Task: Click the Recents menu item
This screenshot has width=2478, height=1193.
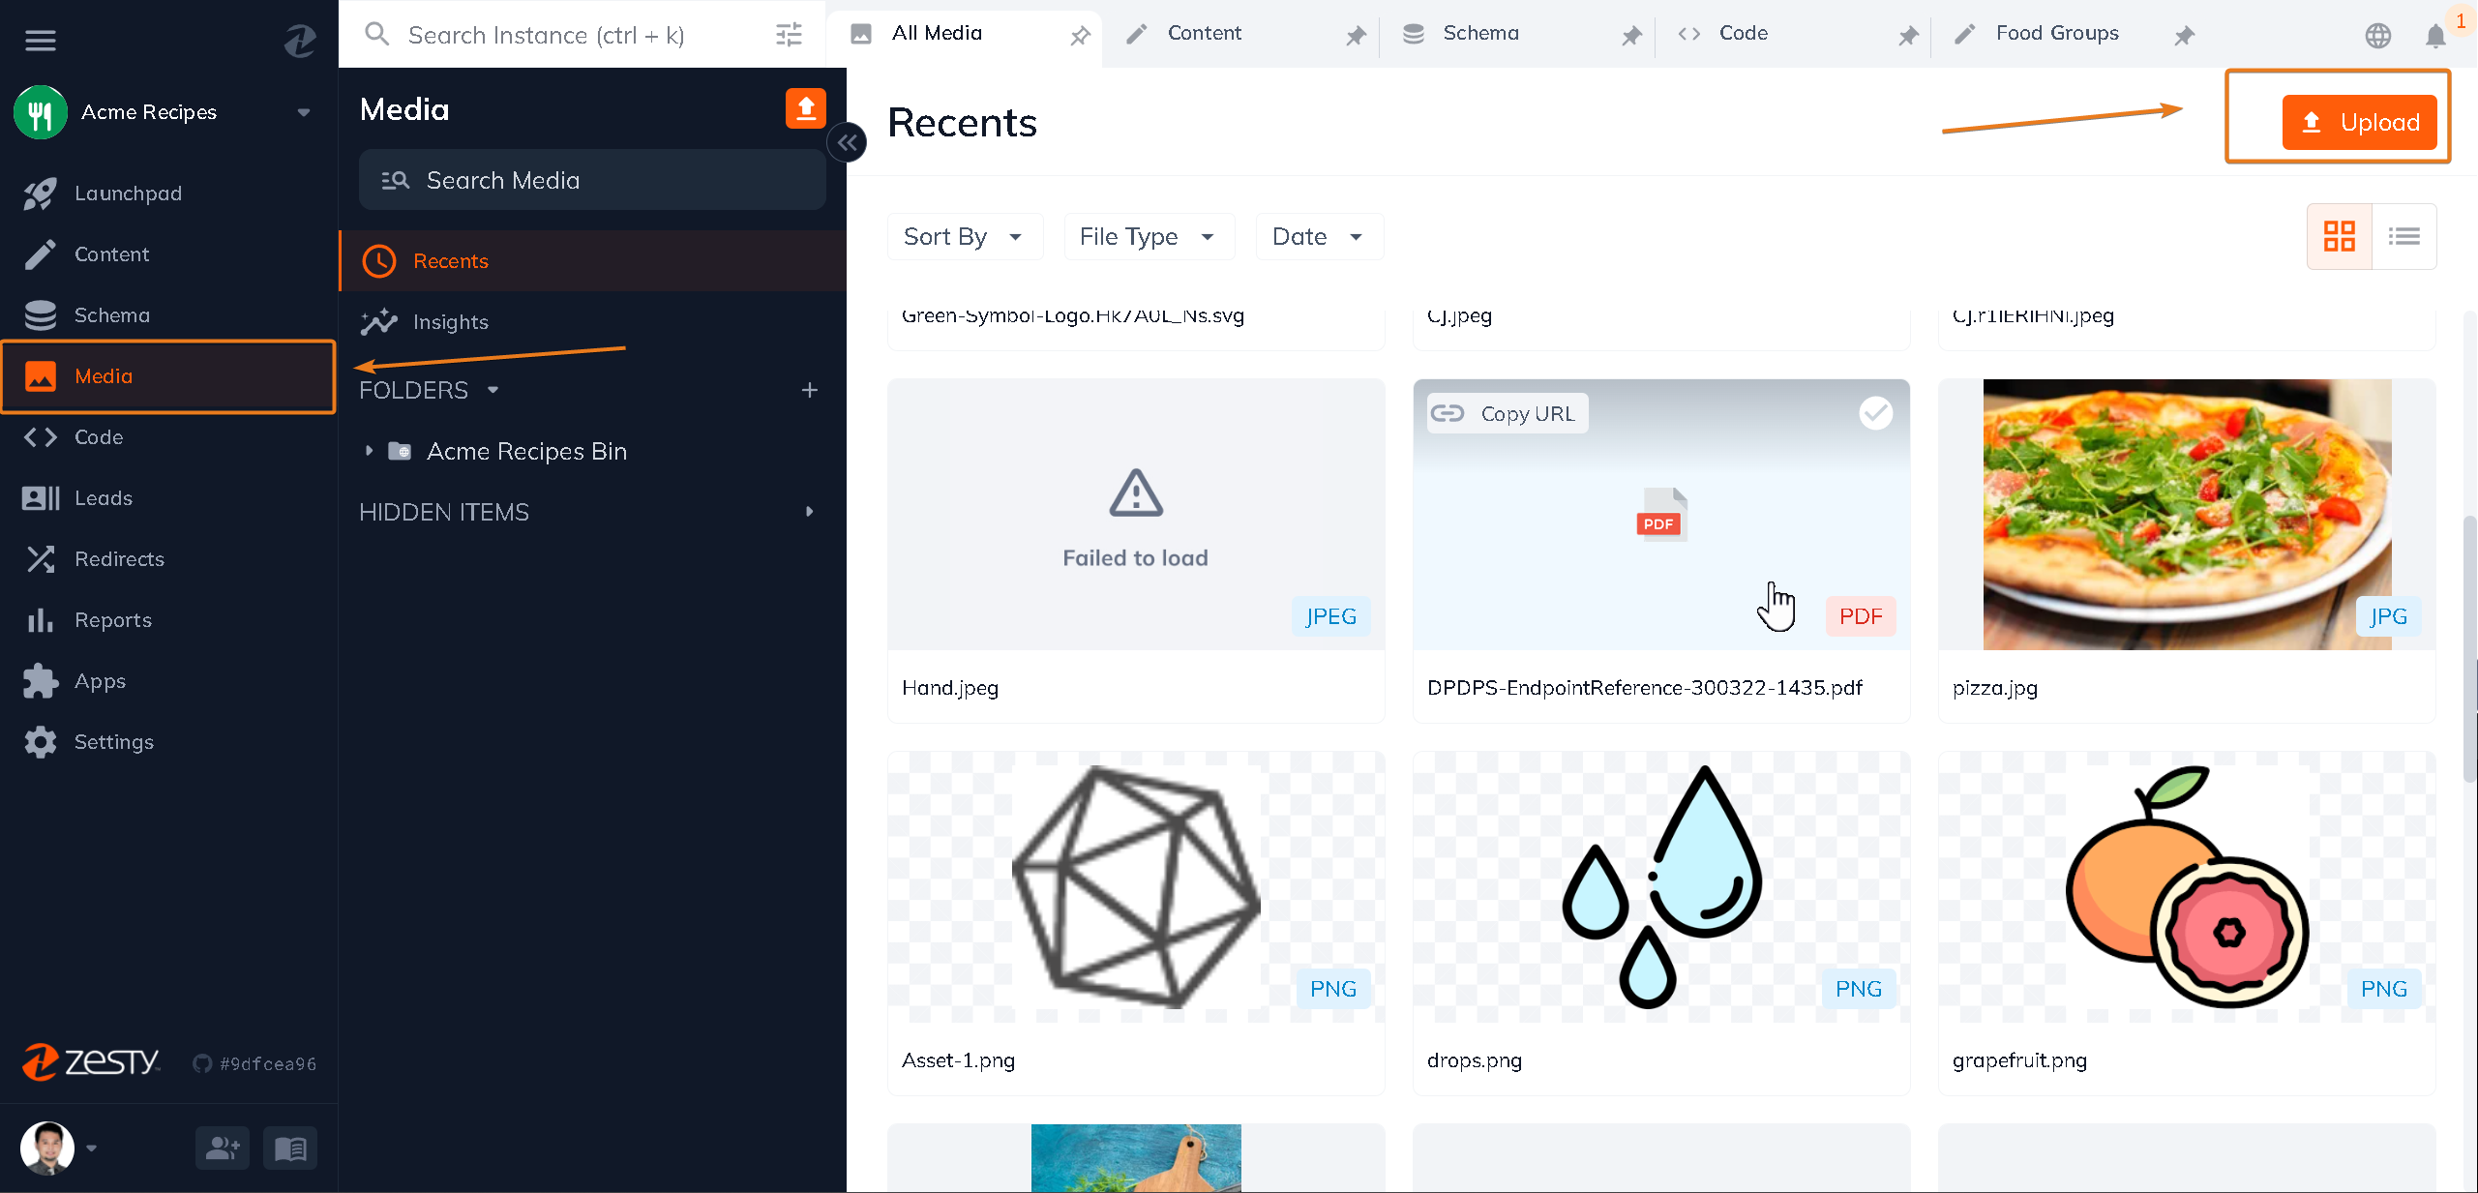Action: (x=450, y=260)
